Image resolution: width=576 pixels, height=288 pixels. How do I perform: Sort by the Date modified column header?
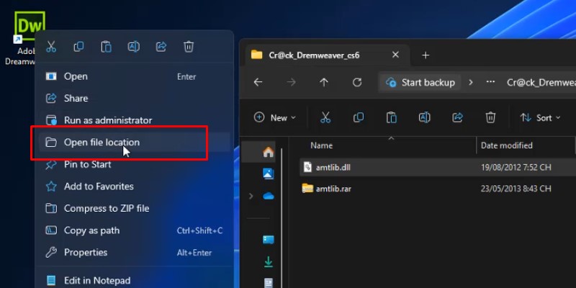[507, 145]
